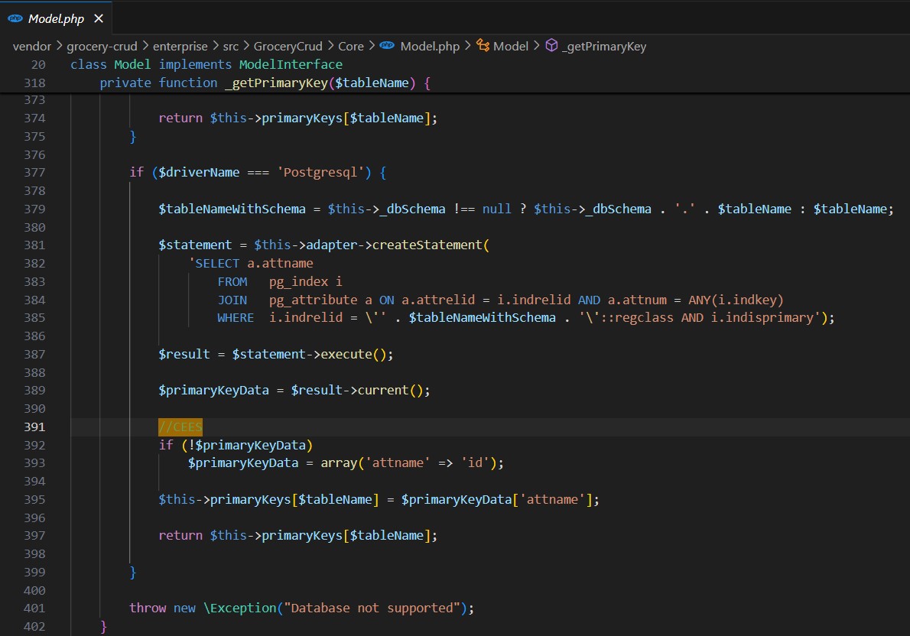
Task: Expand the enterprise breadcrumb dropdown
Action: [180, 46]
